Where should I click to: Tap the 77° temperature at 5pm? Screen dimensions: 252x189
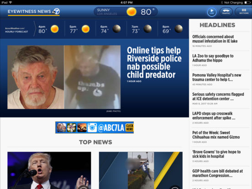pos(73,31)
